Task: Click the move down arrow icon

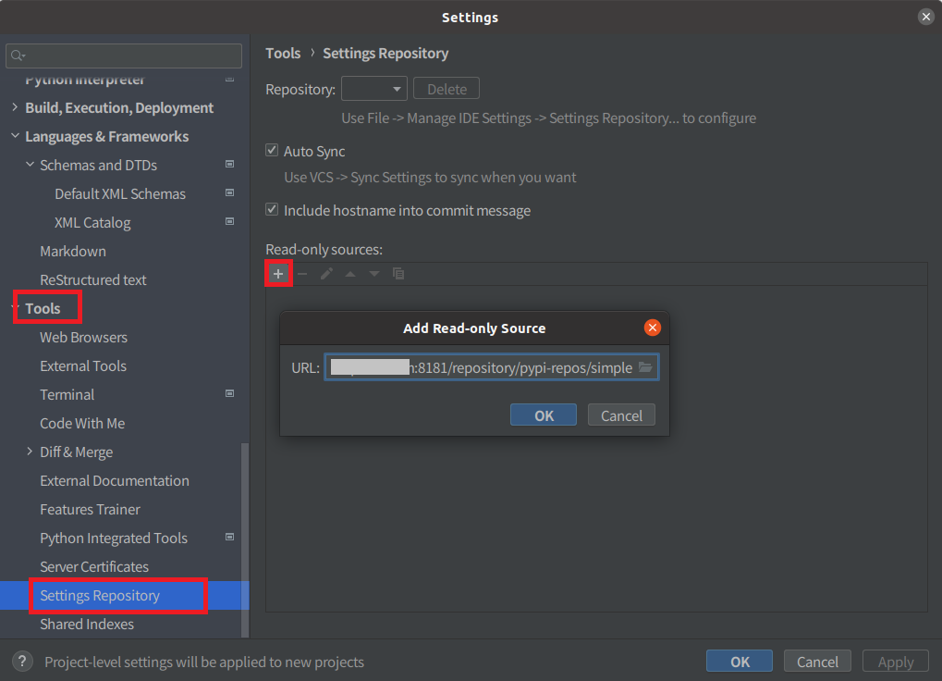Action: pyautogui.click(x=374, y=274)
